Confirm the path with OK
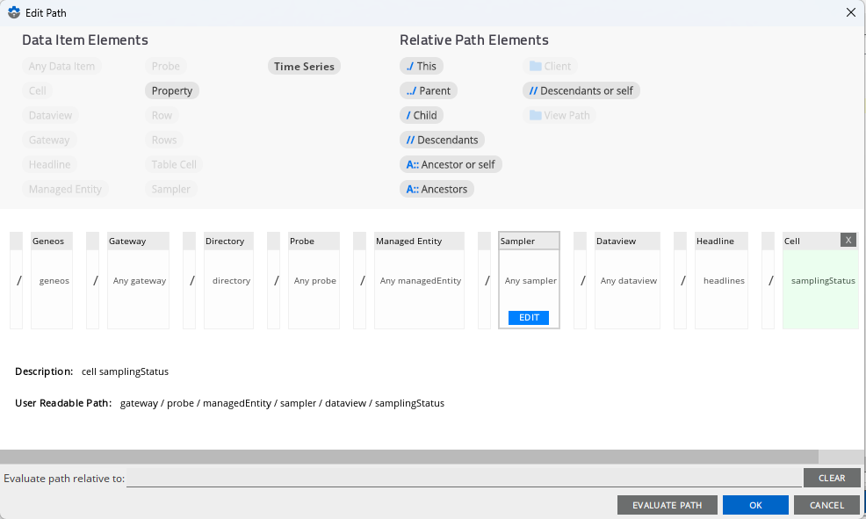 point(755,505)
